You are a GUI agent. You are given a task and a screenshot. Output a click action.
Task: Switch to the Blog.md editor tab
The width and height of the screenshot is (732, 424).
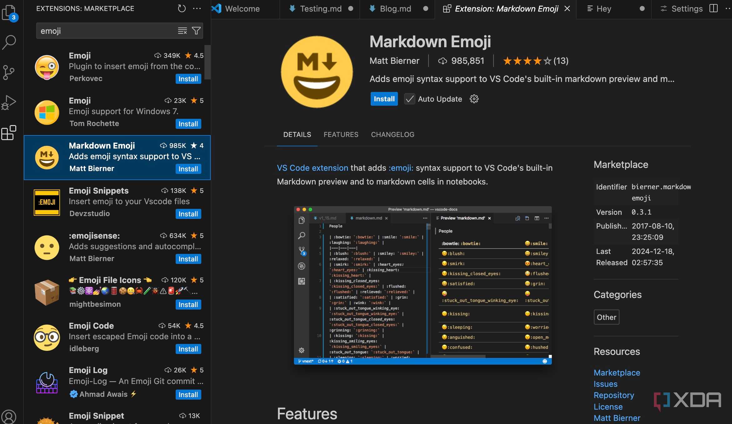click(x=397, y=9)
